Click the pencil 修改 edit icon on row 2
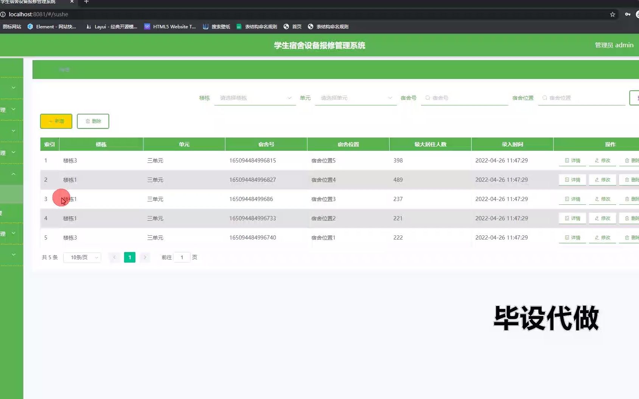This screenshot has height=399, width=639. point(602,179)
